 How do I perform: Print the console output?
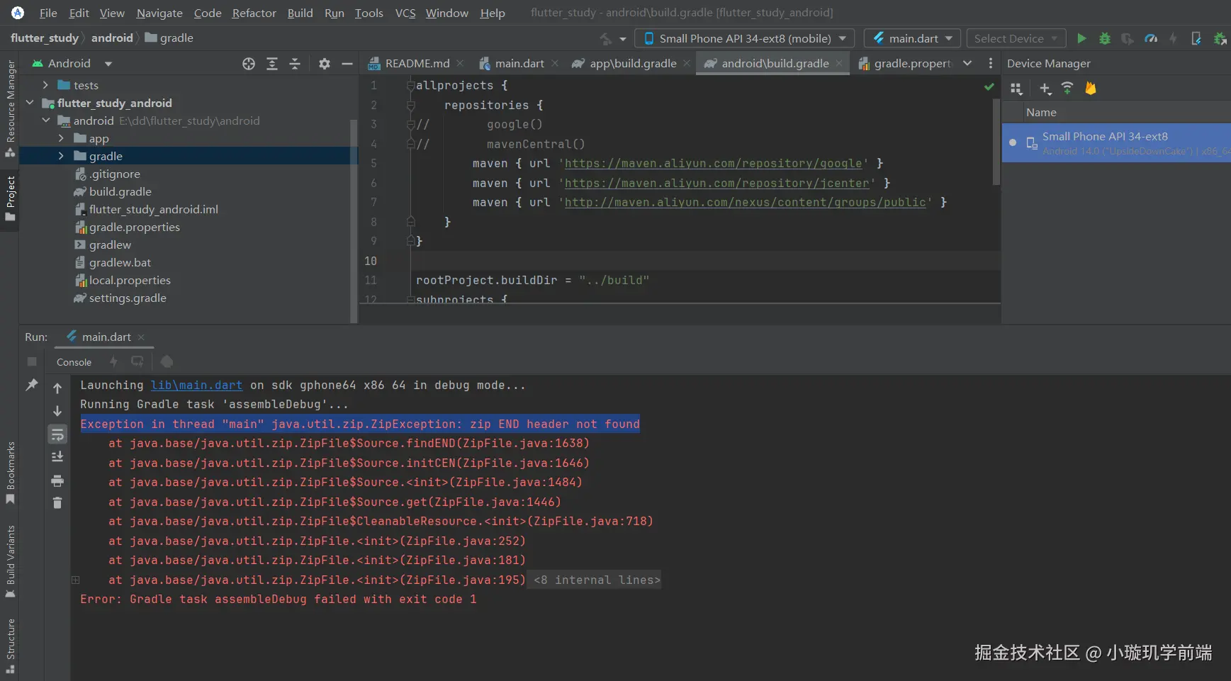57,481
